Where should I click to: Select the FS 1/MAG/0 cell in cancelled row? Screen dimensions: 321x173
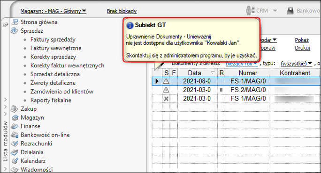click(x=248, y=99)
